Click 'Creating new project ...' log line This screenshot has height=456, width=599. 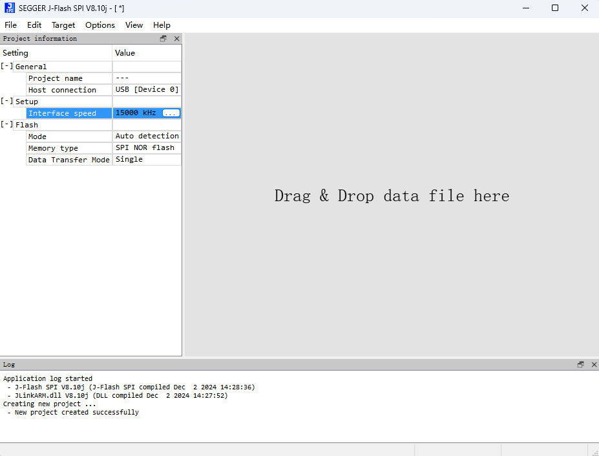click(49, 404)
